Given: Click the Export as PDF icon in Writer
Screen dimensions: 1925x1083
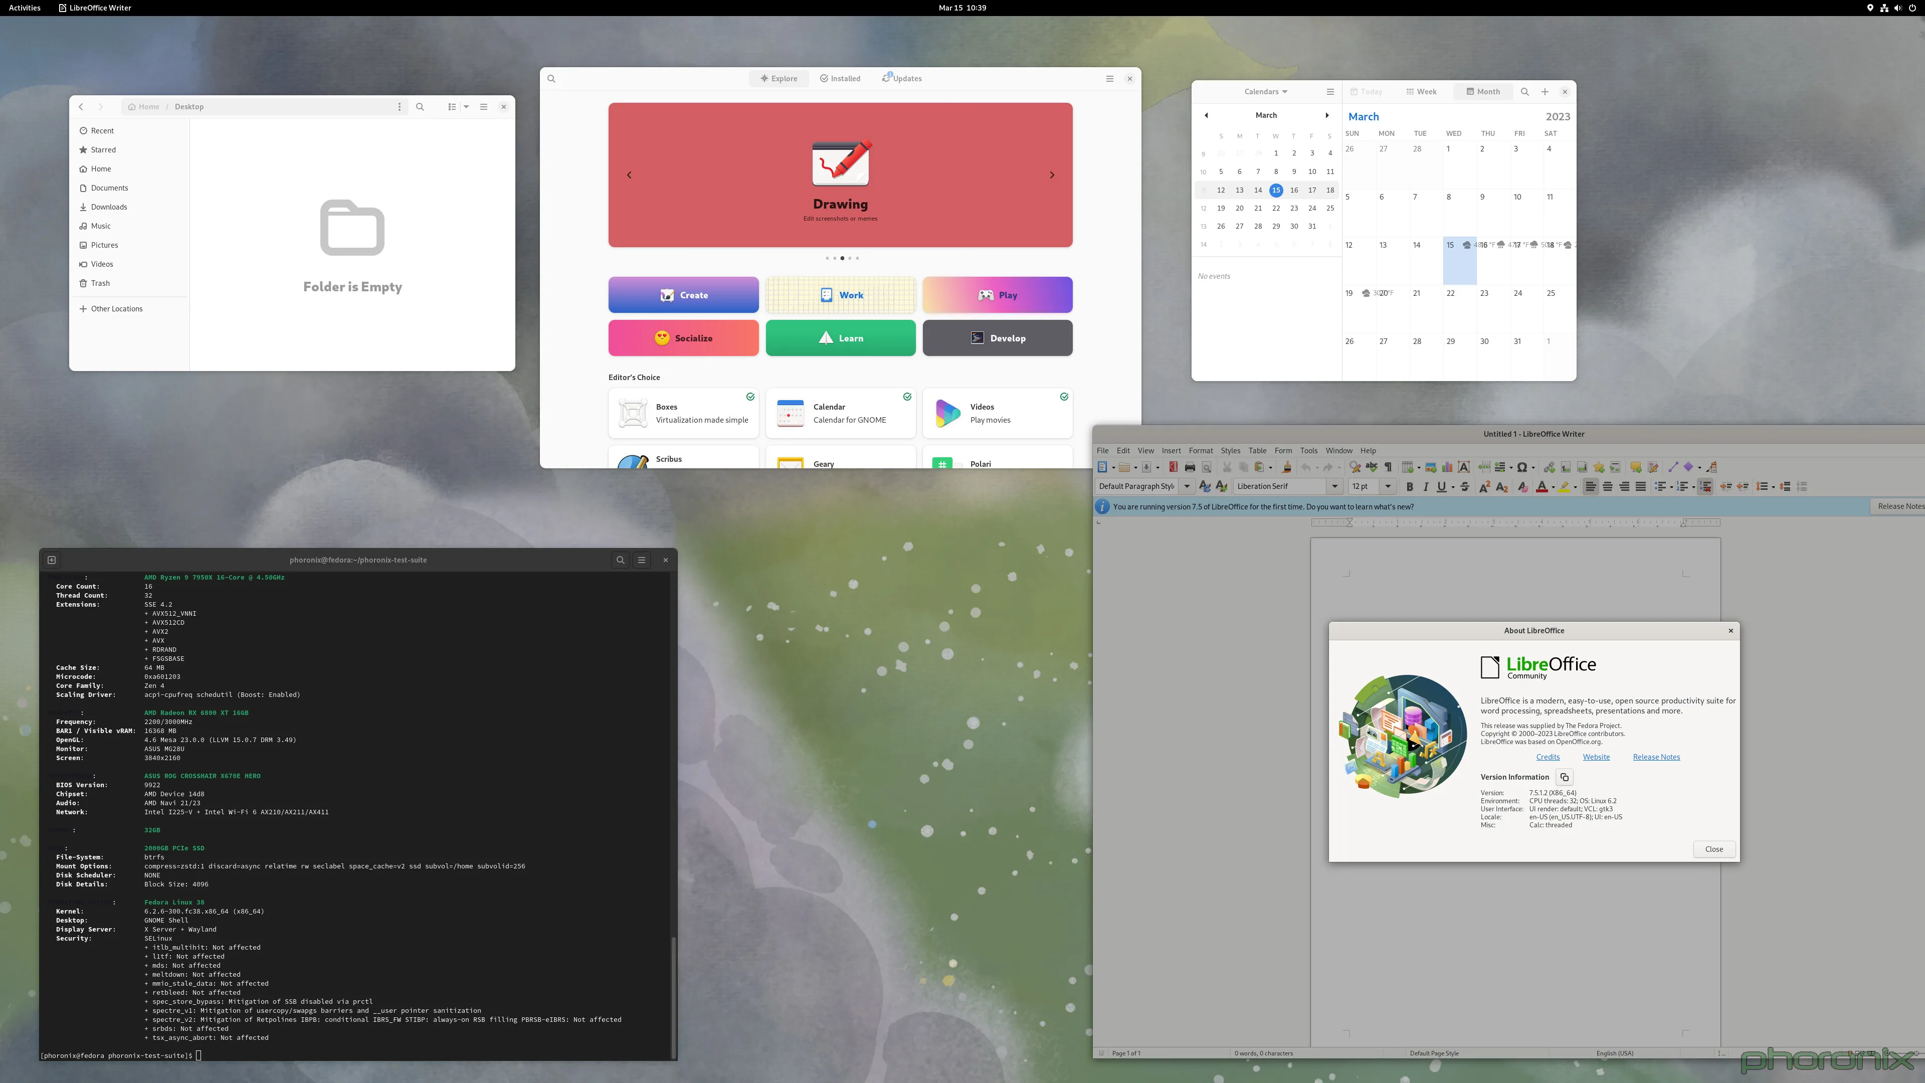Looking at the screenshot, I should tap(1173, 467).
